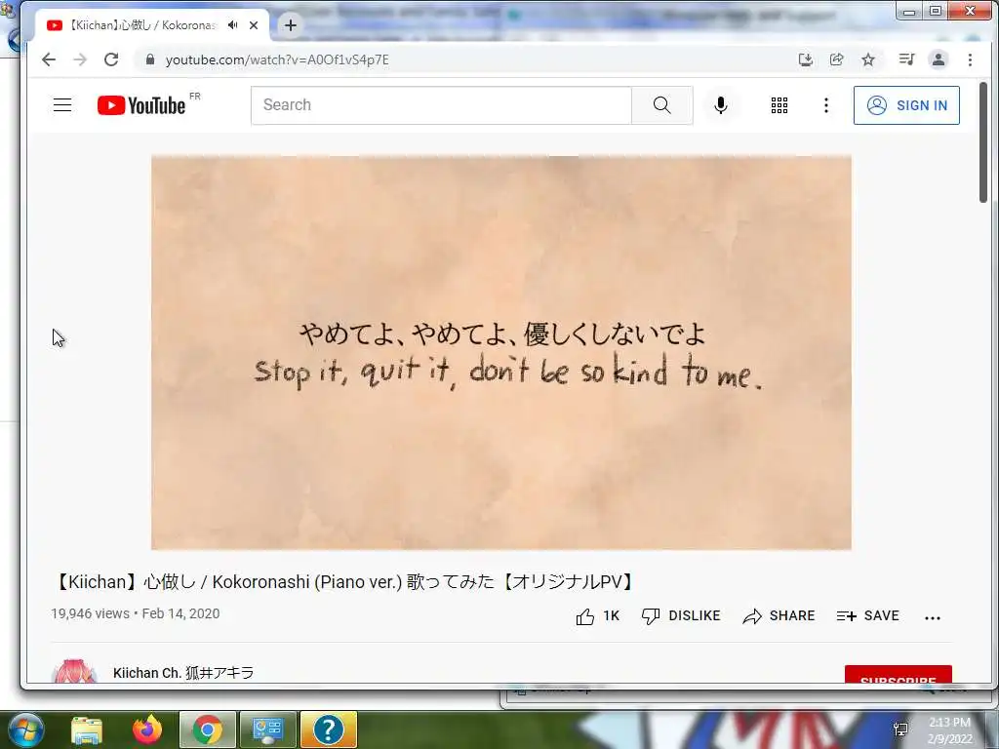Viewport: 999px width, 749px height.
Task: Open YouTube settings three-dot menu
Action: coord(825,105)
